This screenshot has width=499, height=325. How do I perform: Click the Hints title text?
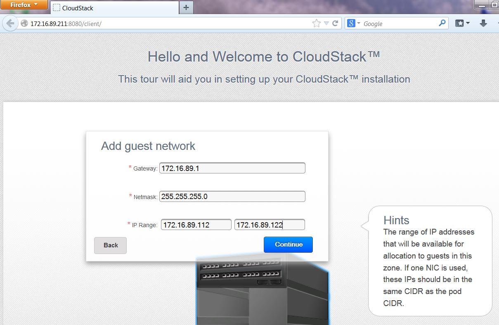click(396, 220)
